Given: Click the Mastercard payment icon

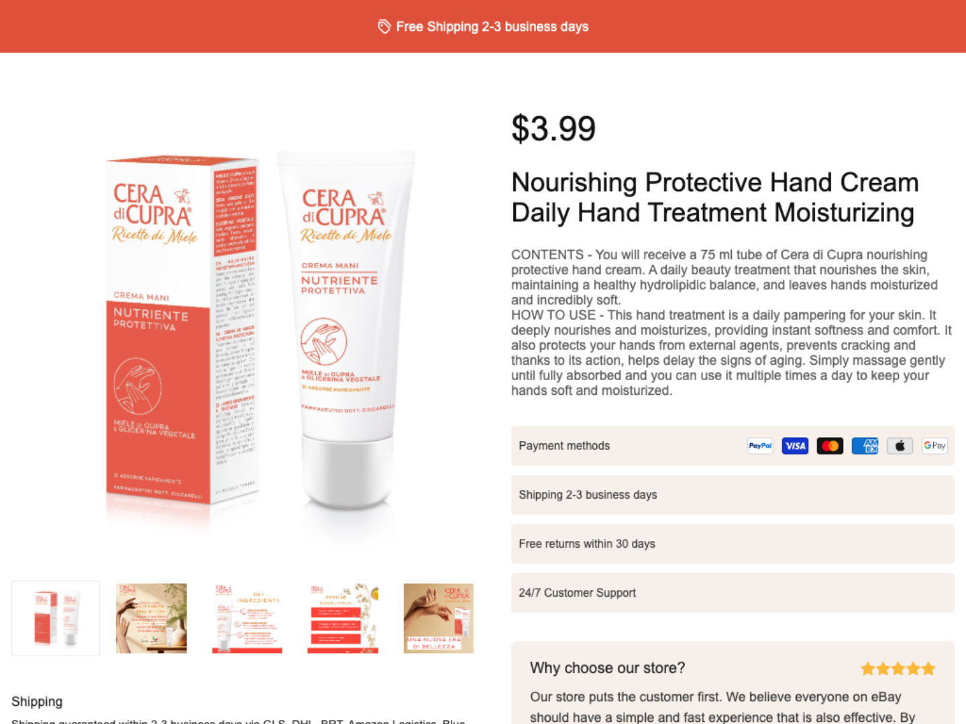Looking at the screenshot, I should point(830,446).
